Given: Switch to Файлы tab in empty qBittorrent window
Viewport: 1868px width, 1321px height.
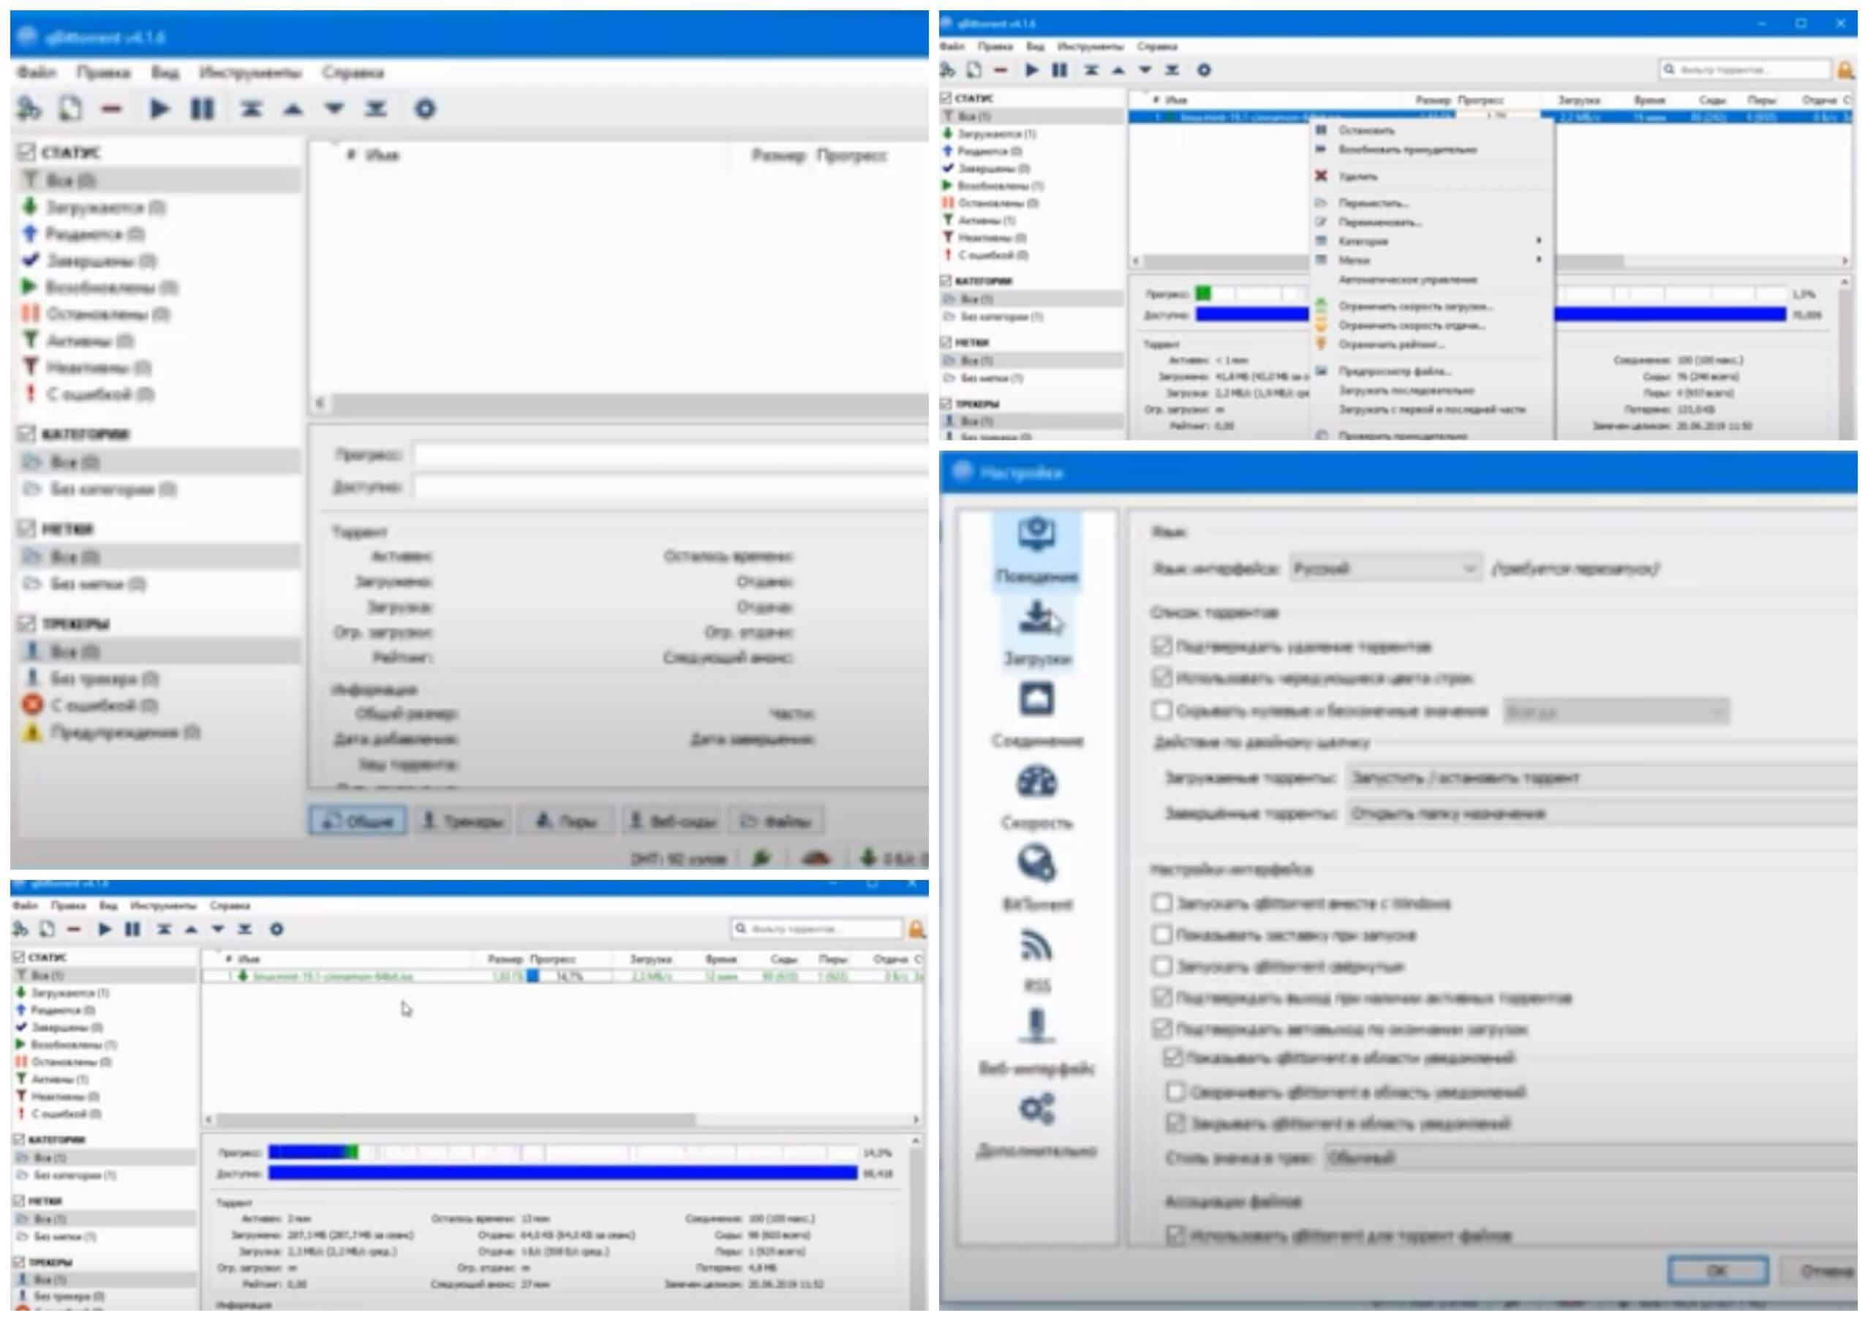Looking at the screenshot, I should tap(775, 821).
